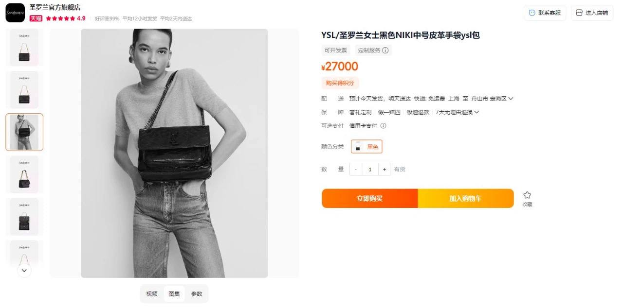Click the Saint Laurent store logo icon
Image resolution: width=623 pixels, height=308 pixels.
point(15,13)
